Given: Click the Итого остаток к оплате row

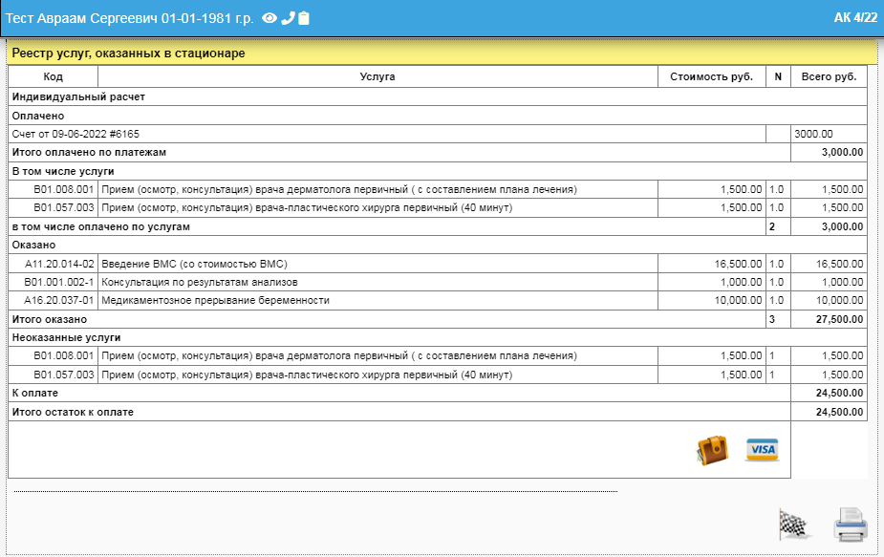Looking at the screenshot, I should [x=73, y=412].
